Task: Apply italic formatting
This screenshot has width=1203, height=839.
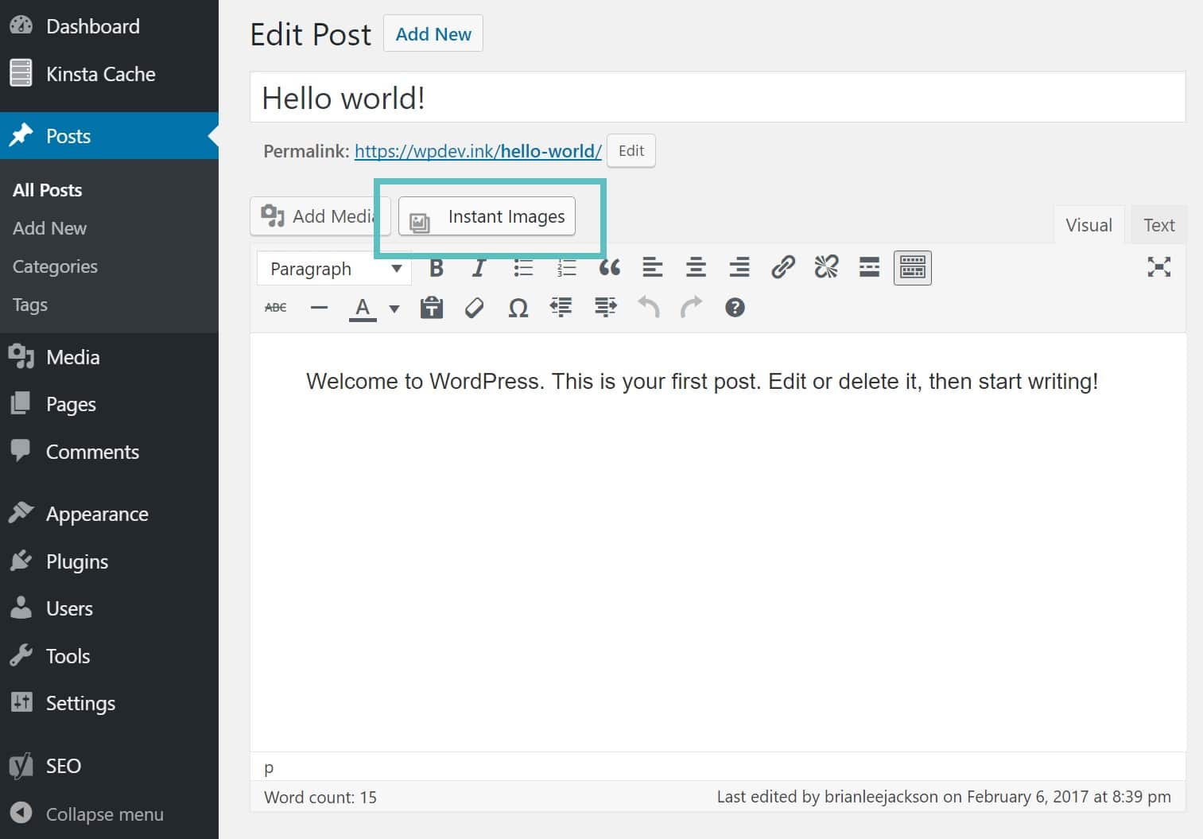Action: [x=478, y=267]
